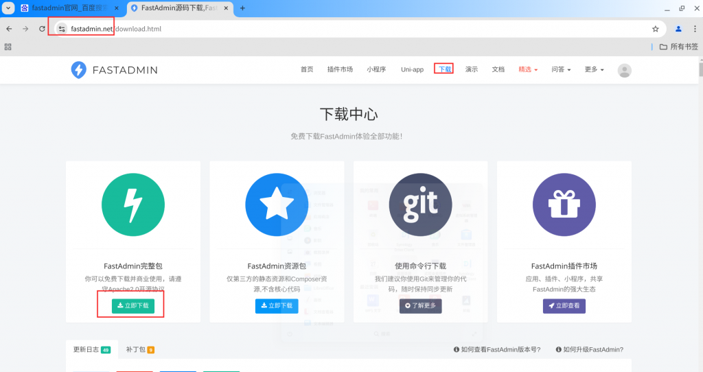
Task: Open the apps grid icon in bookmarks bar
Action: click(x=8, y=47)
